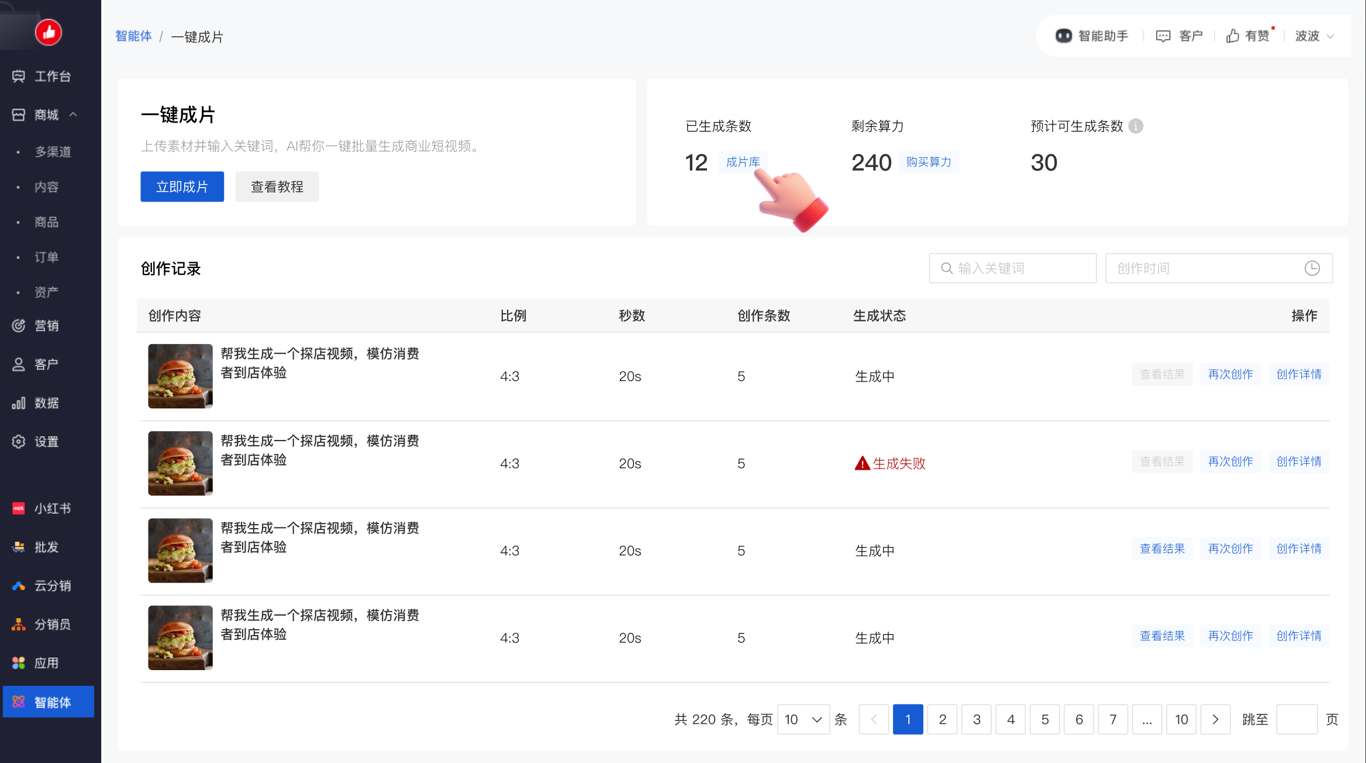Select 商品 in the sidebar
The image size is (1366, 763).
point(46,222)
